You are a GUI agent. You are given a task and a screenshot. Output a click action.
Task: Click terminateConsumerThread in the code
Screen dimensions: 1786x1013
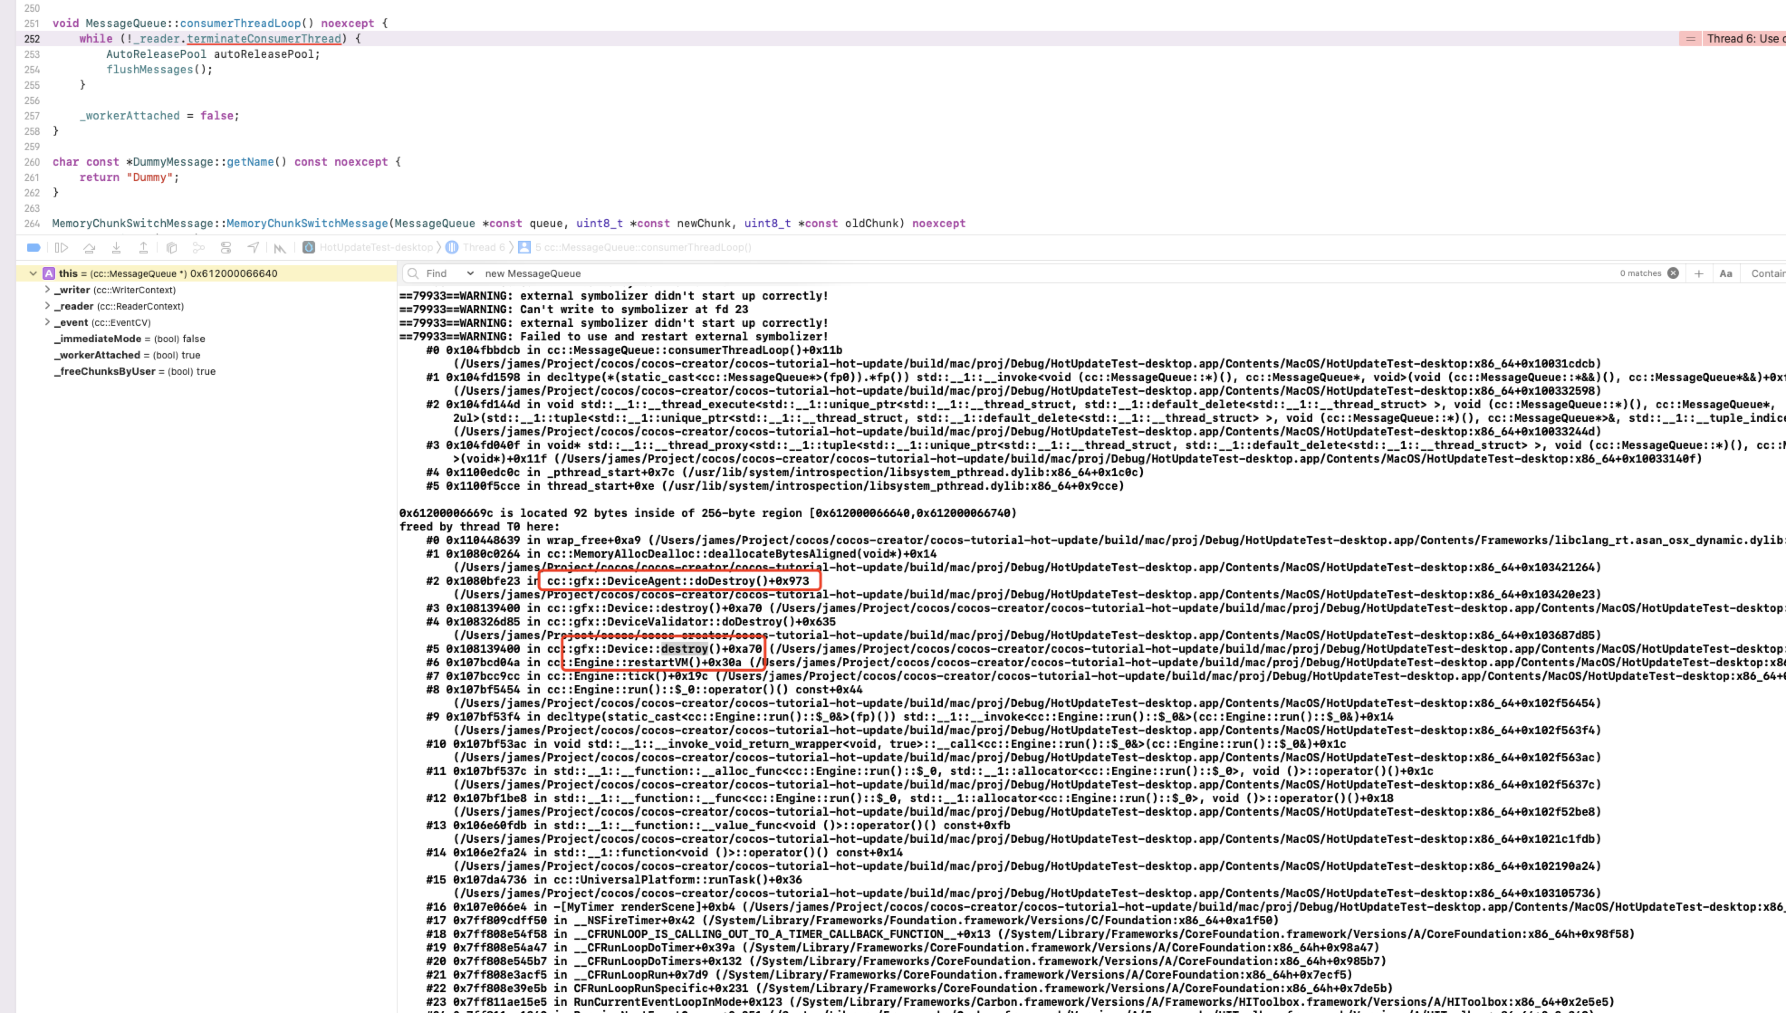(264, 39)
